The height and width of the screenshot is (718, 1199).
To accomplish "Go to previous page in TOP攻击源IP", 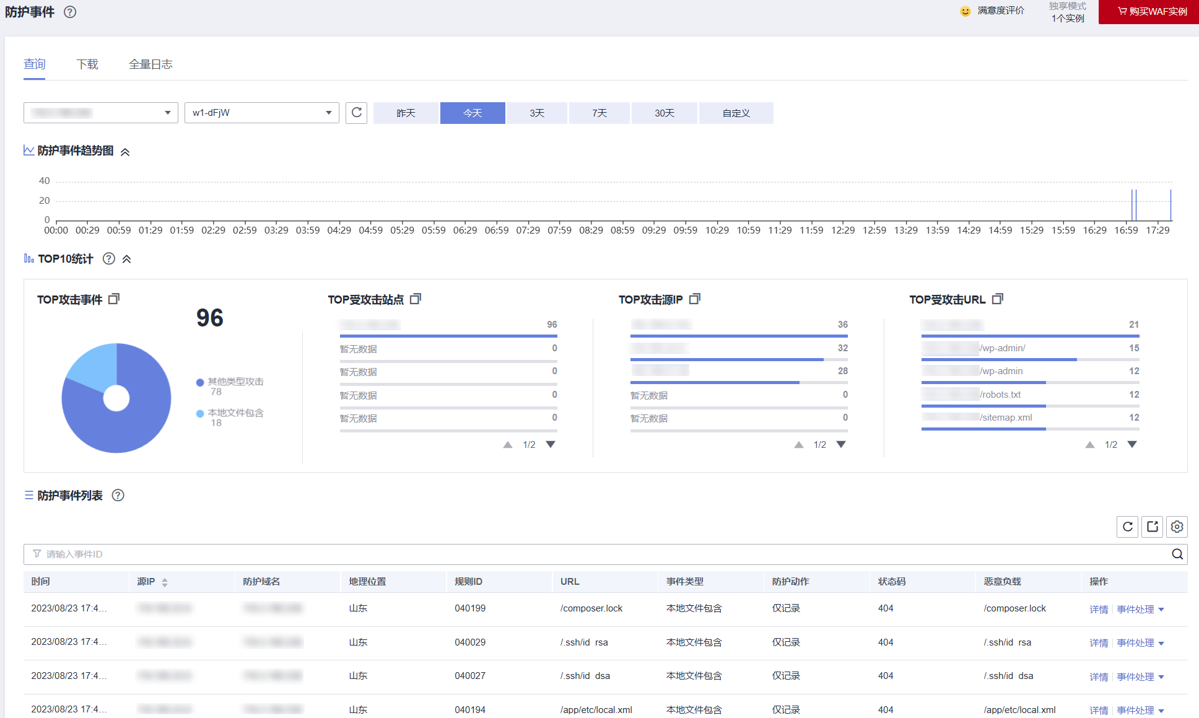I will 799,445.
